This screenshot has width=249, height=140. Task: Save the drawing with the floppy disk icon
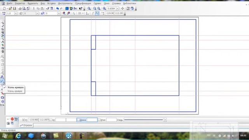click(x=14, y=9)
